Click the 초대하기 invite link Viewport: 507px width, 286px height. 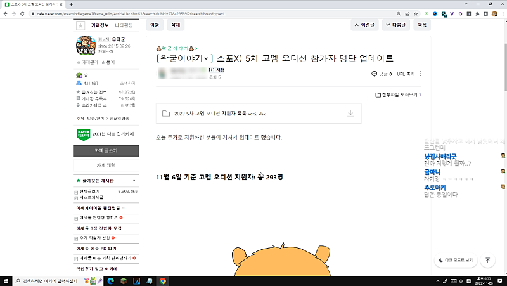coord(128,83)
